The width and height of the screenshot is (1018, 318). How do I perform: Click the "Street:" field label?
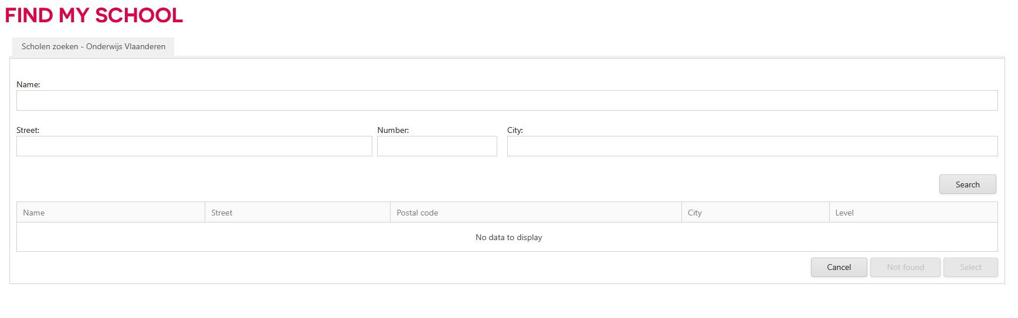pyautogui.click(x=28, y=130)
